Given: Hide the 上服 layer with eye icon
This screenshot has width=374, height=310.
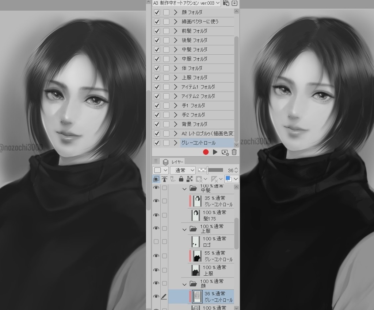Looking at the screenshot, I should [156, 270].
